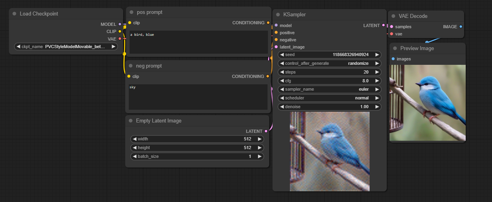Viewport: 492px width, 202px height.
Task: Click the clip input socket on neg prompt
Action: pyautogui.click(x=129, y=76)
